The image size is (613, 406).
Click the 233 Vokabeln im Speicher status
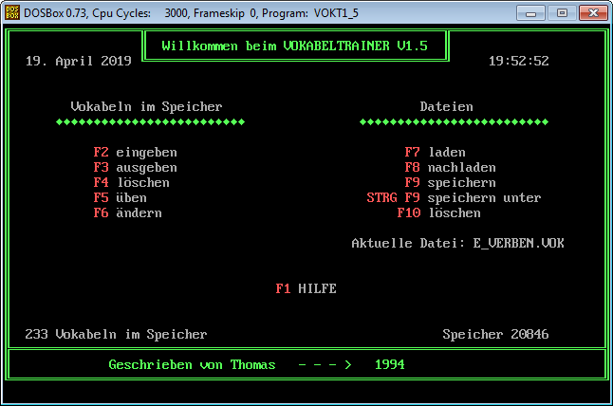click(116, 334)
